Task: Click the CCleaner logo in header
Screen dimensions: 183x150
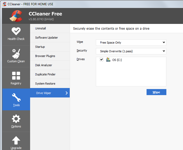Action: tap(16, 16)
